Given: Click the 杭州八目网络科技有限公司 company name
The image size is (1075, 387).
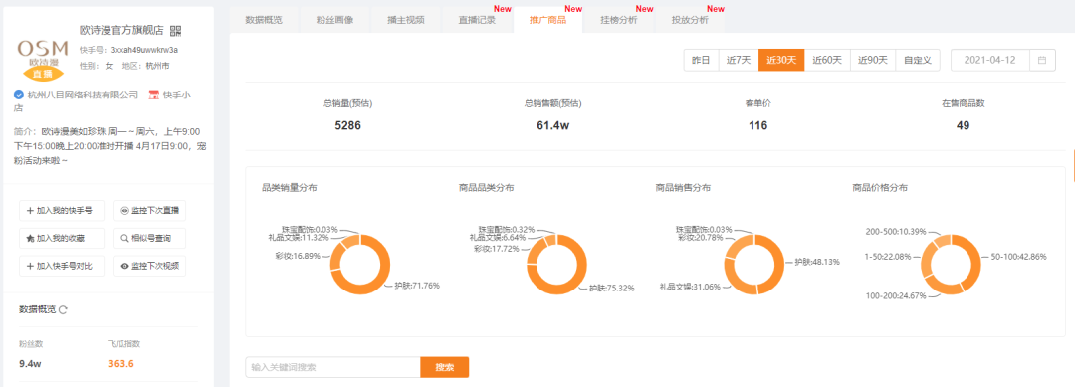Looking at the screenshot, I should point(83,95).
